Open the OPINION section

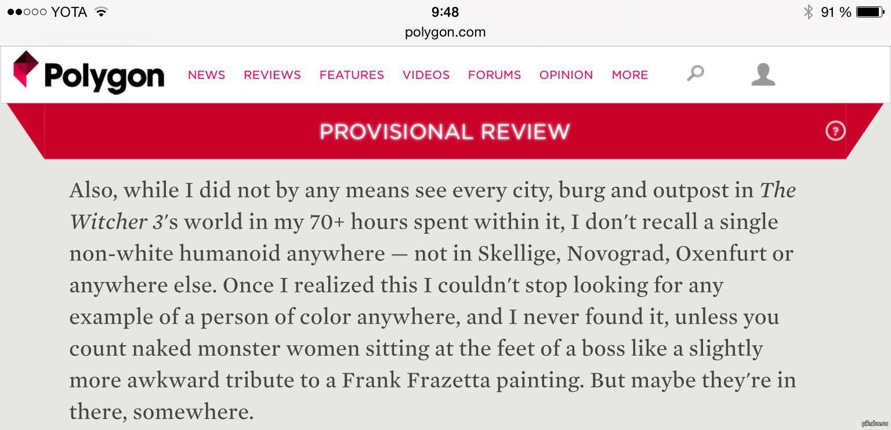tap(566, 75)
